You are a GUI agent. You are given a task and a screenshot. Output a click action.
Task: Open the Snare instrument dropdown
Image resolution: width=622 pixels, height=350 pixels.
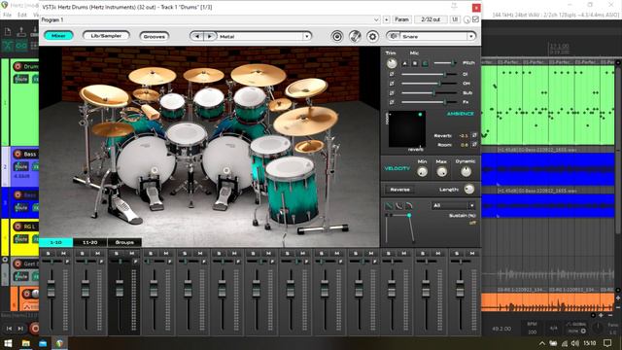click(x=470, y=37)
